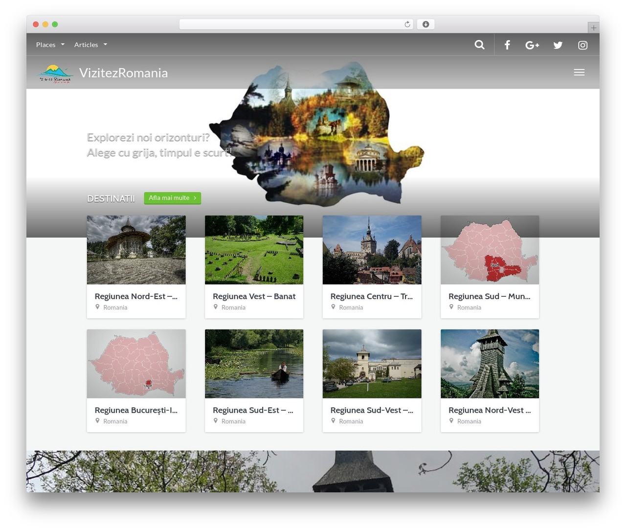Viewport: 626px width, 530px height.
Task: Add a new browser tab with plus
Action: point(593,28)
